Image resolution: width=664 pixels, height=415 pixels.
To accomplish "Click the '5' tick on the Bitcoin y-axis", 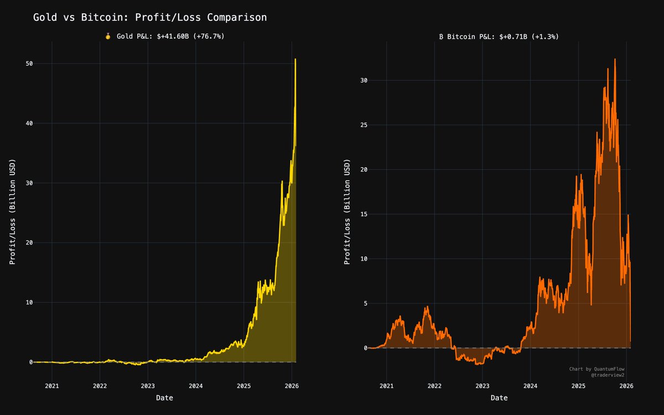I will [x=366, y=303].
